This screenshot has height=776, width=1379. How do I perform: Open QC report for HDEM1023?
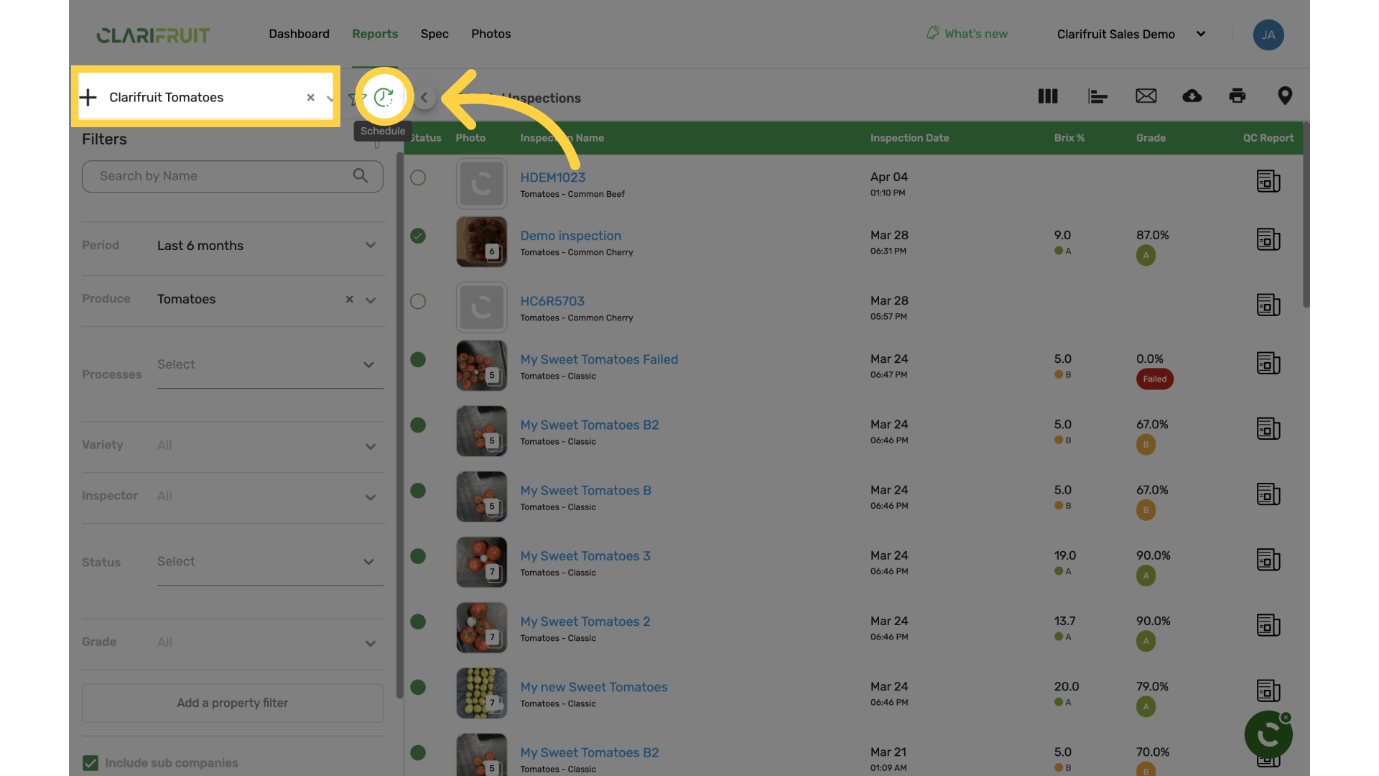tap(1268, 181)
